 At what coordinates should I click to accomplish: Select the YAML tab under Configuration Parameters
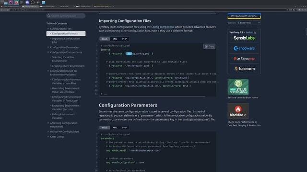tap(105, 128)
